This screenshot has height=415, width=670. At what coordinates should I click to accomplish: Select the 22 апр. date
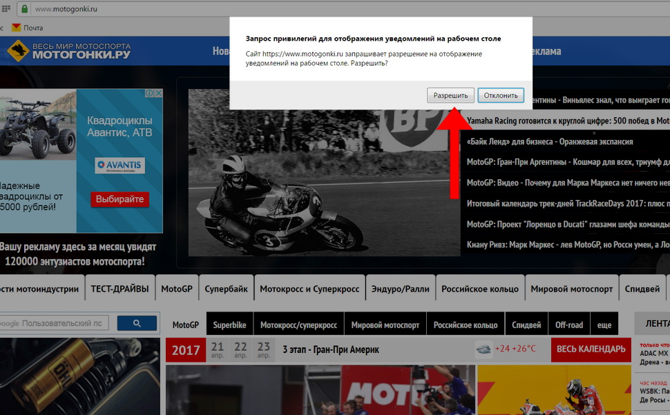[240, 350]
